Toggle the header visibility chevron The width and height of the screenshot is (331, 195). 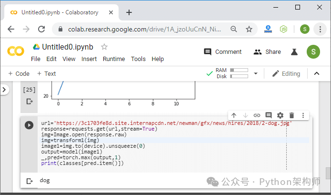(x=317, y=73)
